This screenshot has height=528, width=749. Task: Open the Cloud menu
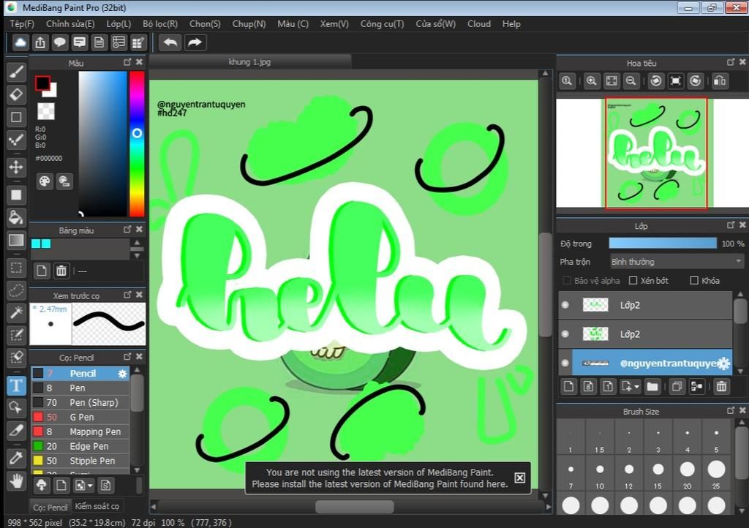click(x=479, y=24)
